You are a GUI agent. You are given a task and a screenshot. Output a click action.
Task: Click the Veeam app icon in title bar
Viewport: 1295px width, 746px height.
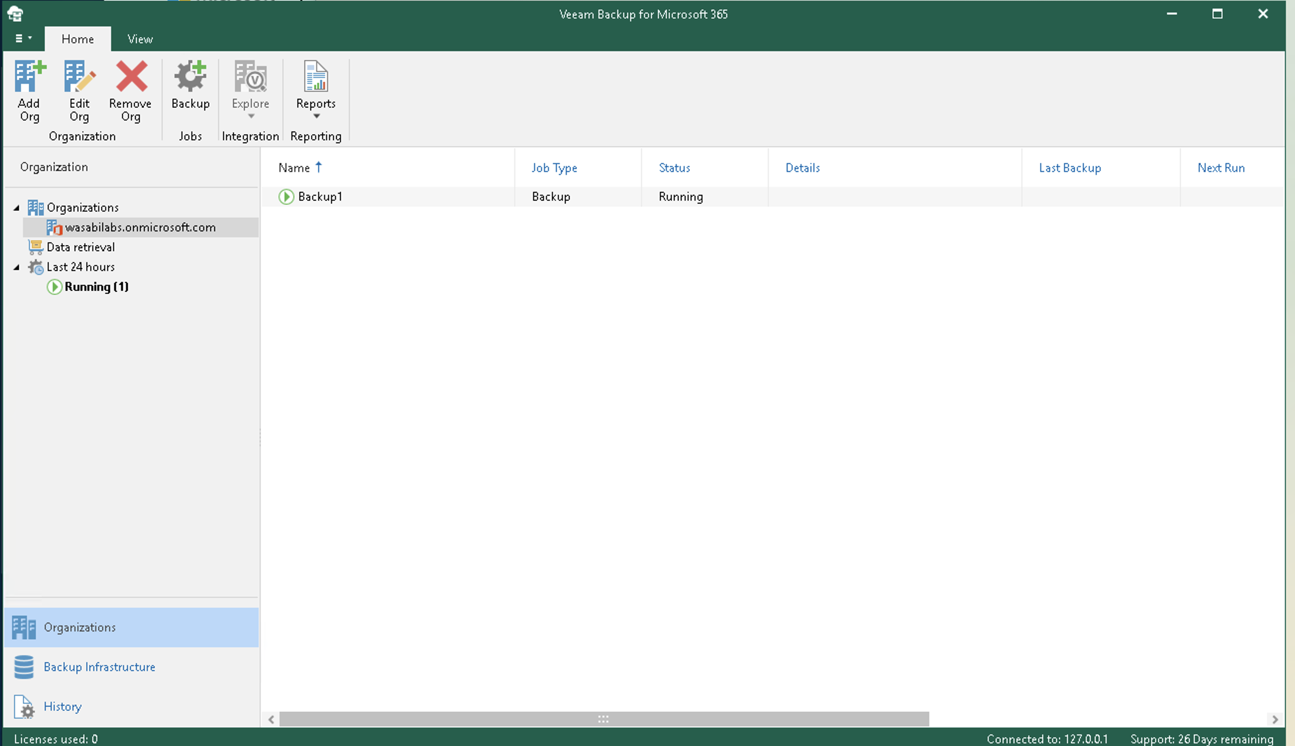(15, 13)
